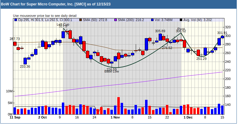The width and height of the screenshot is (238, 126).
Task: Click the '1 Nov' date axis label
Action: [115, 117]
